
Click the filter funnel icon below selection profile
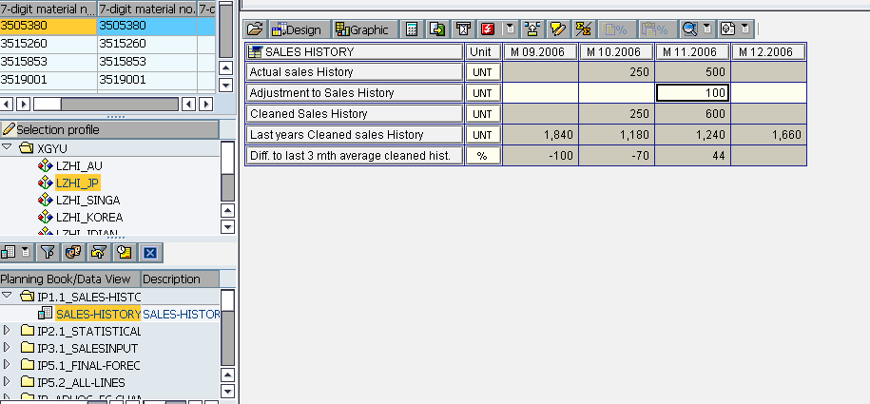(47, 252)
